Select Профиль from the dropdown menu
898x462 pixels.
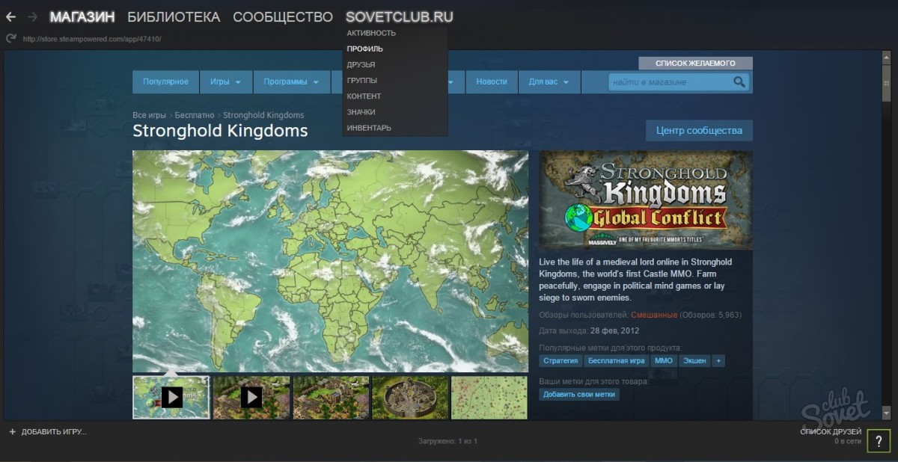click(365, 49)
